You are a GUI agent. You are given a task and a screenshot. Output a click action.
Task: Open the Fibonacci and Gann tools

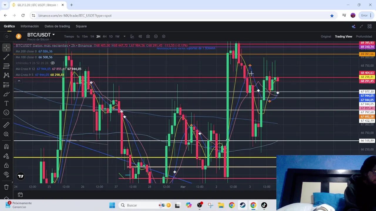[x=6, y=66]
